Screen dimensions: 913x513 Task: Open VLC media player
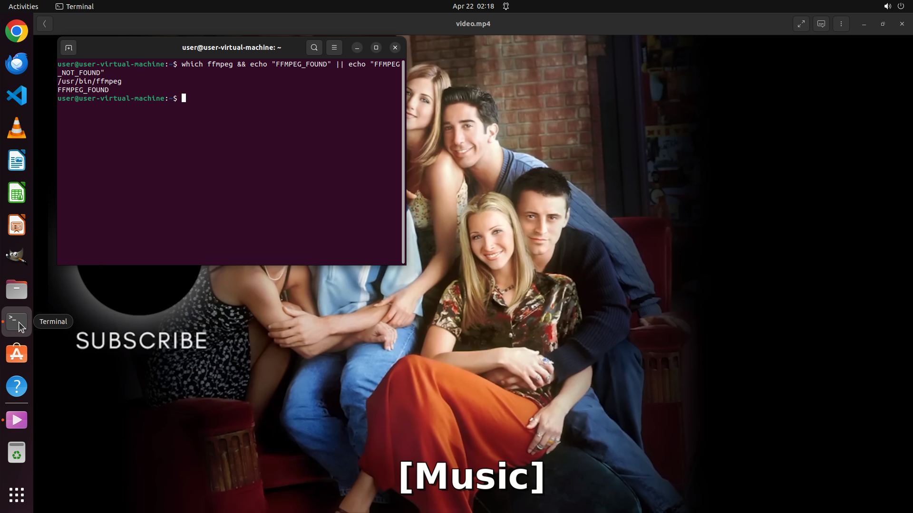17,128
